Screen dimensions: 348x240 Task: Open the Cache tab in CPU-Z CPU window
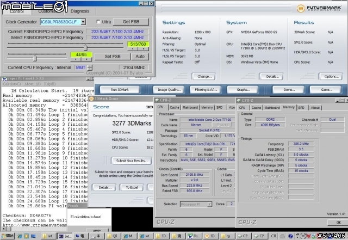175,108
